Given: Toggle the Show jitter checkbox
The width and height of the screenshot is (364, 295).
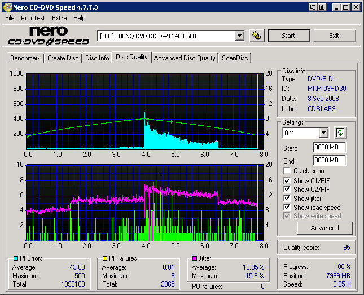Looking at the screenshot, I should click(287, 199).
